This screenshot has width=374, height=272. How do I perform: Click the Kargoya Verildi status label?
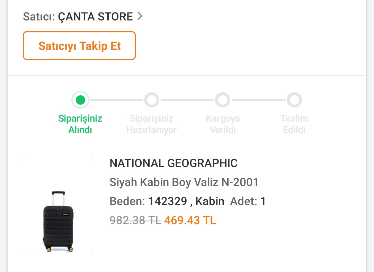pyautogui.click(x=223, y=124)
